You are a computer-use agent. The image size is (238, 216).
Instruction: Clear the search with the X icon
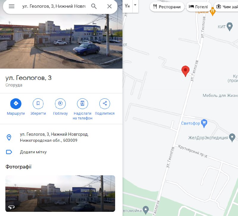tap(109, 6)
